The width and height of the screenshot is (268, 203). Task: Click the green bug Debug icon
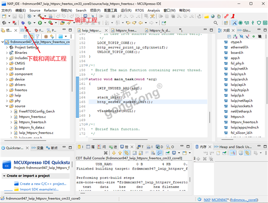29,23
